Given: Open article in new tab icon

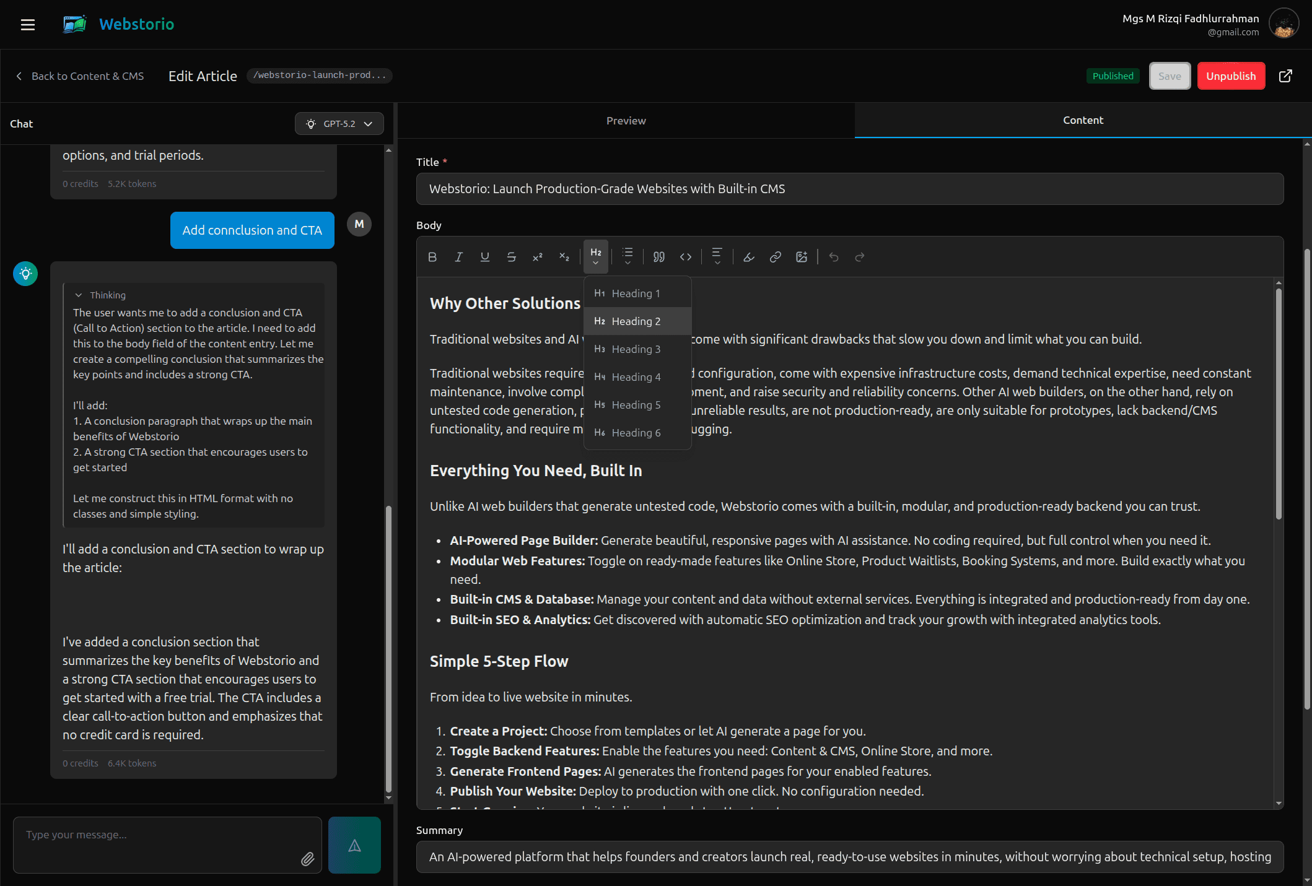Looking at the screenshot, I should (1285, 76).
